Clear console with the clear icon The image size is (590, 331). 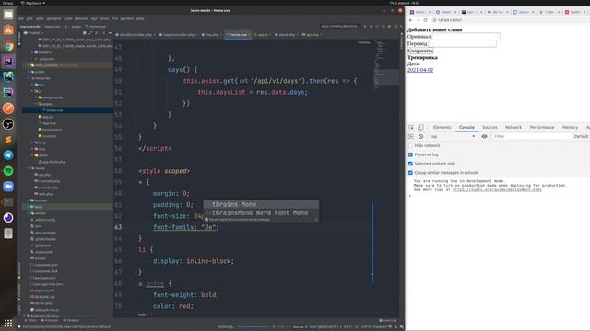421,137
